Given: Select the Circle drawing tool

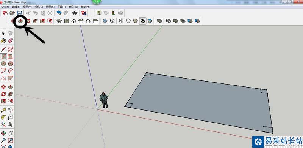Looking at the screenshot, I should (x=3, y=63).
